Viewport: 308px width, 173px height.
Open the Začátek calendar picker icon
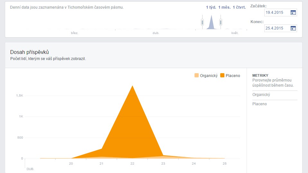tap(293, 13)
